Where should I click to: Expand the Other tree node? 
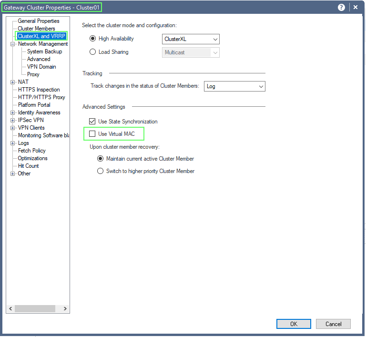[12, 174]
